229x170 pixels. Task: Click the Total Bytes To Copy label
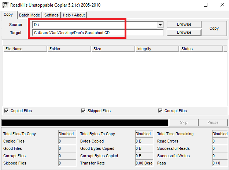click(x=97, y=134)
